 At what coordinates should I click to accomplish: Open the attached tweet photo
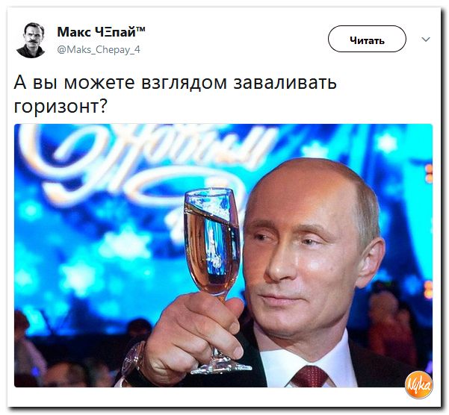coord(223,255)
